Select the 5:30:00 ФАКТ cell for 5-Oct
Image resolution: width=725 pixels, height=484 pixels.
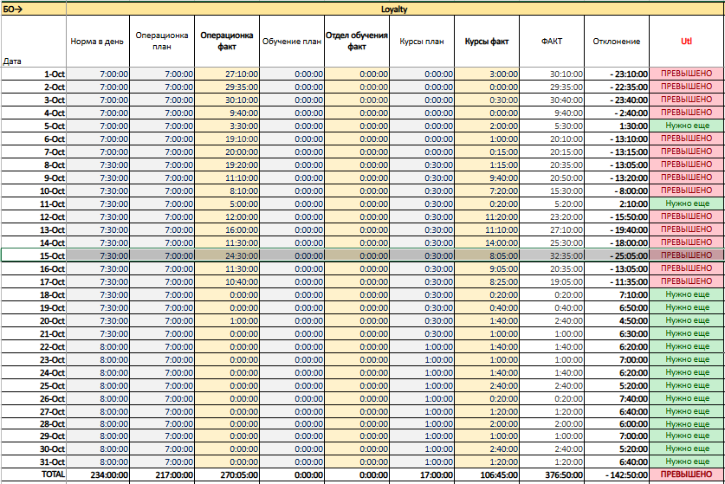click(552, 126)
